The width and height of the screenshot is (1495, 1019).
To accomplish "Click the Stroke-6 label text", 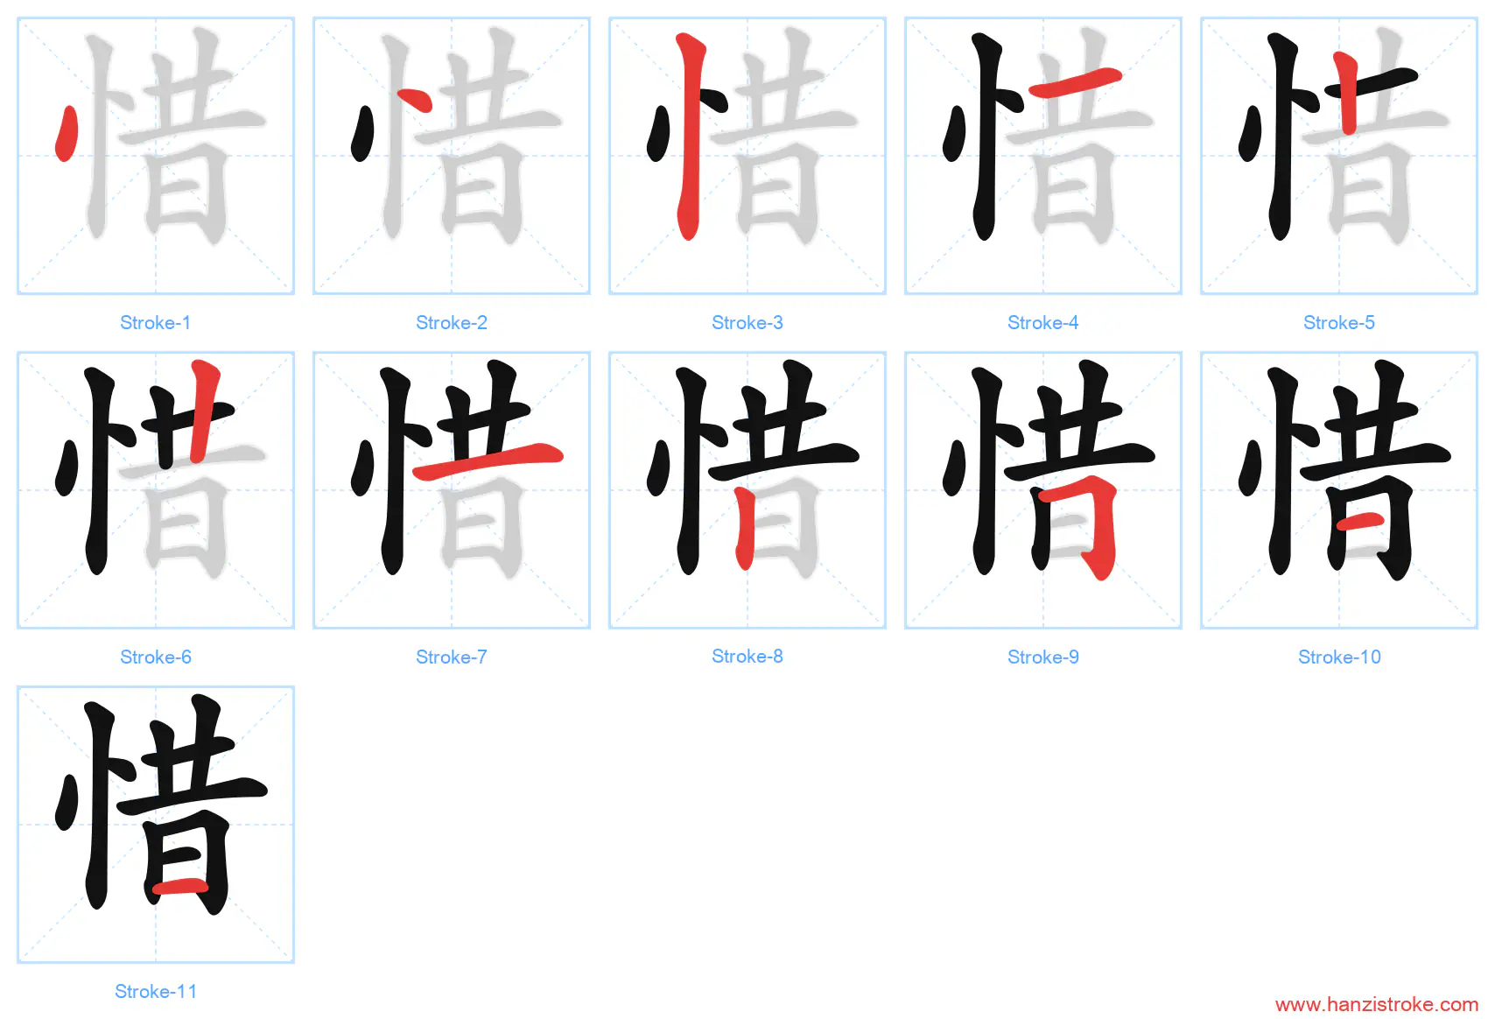I will (x=156, y=657).
